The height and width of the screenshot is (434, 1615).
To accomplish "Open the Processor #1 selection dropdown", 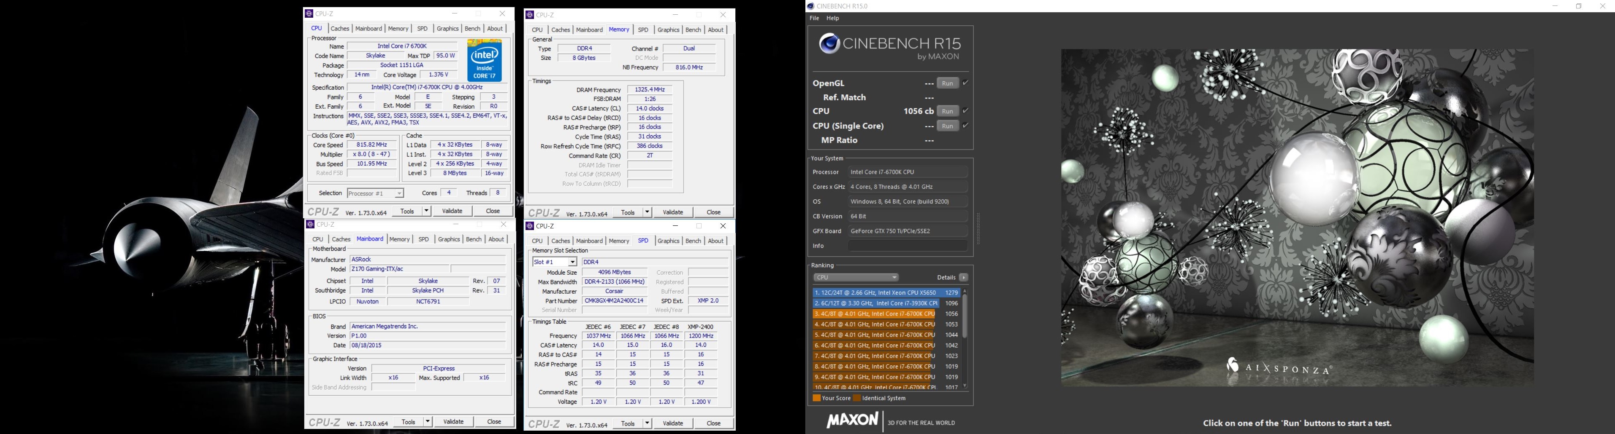I will pos(376,193).
